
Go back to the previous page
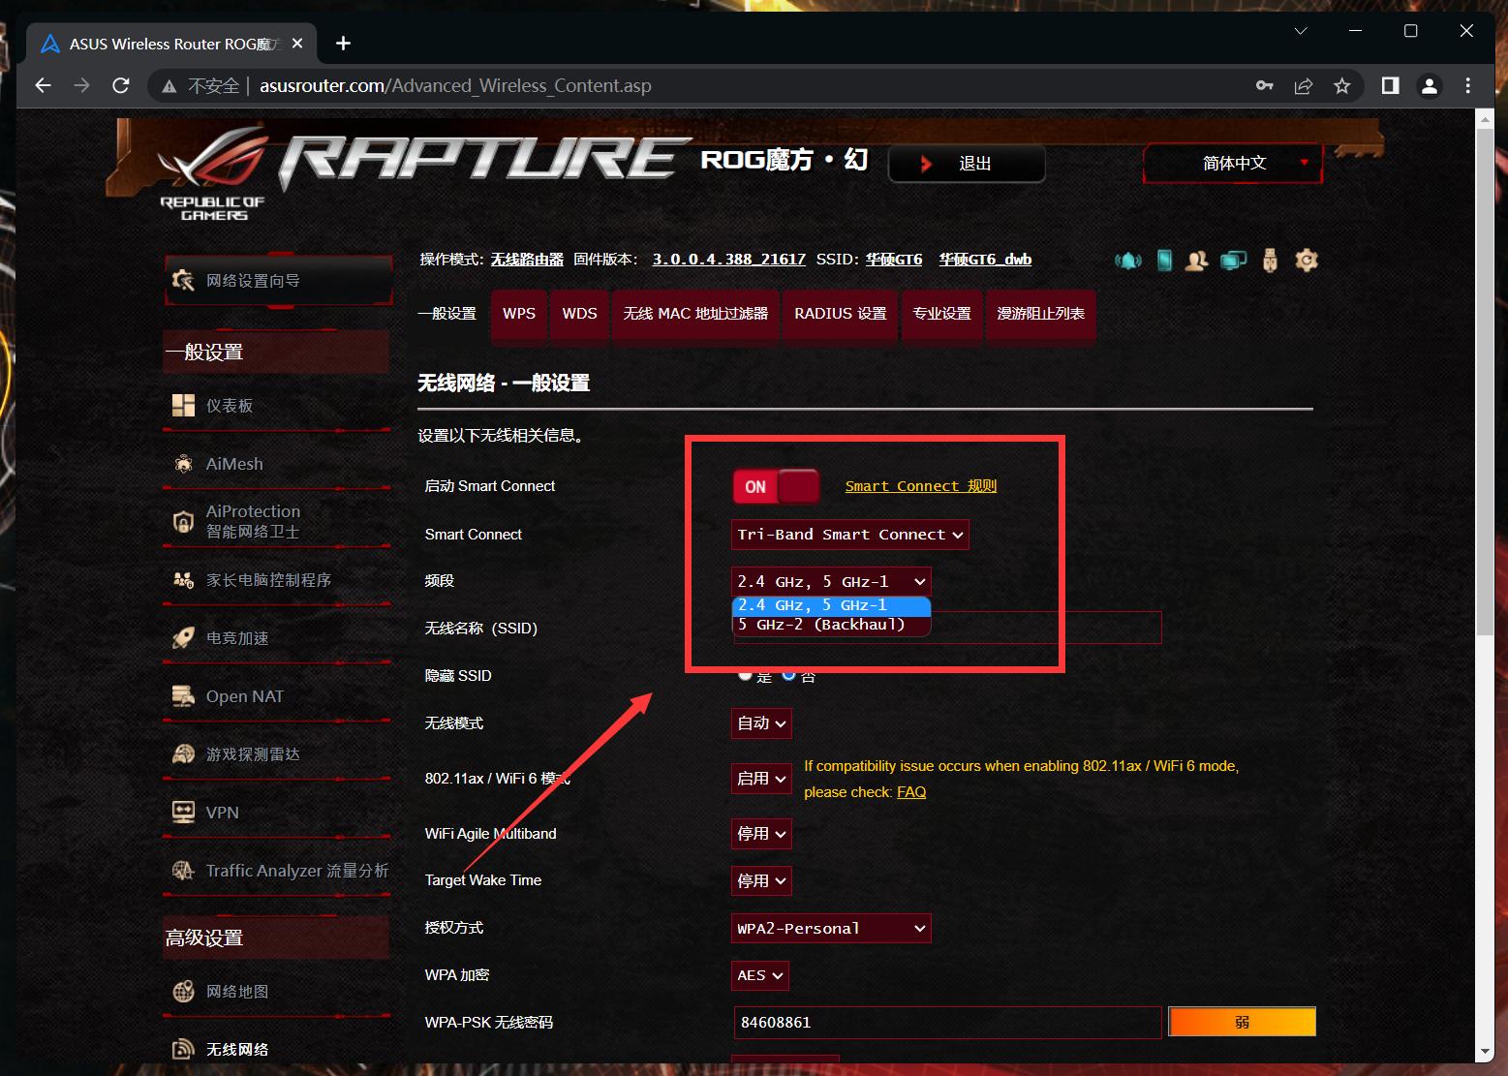tap(43, 85)
